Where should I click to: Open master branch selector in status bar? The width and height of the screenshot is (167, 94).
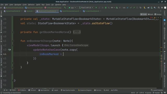tap(156, 93)
